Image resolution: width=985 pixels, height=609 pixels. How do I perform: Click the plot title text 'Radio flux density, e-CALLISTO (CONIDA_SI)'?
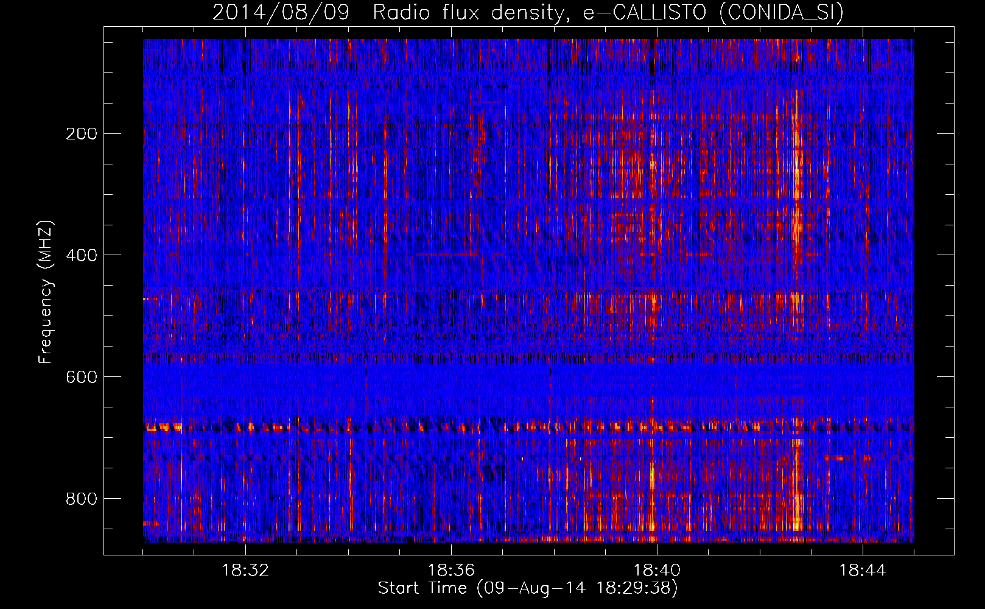click(x=608, y=12)
